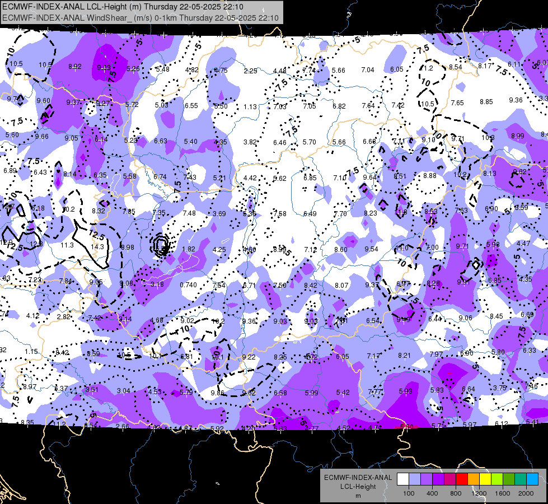
Task: Click the map value 8.45
Action: point(497,316)
